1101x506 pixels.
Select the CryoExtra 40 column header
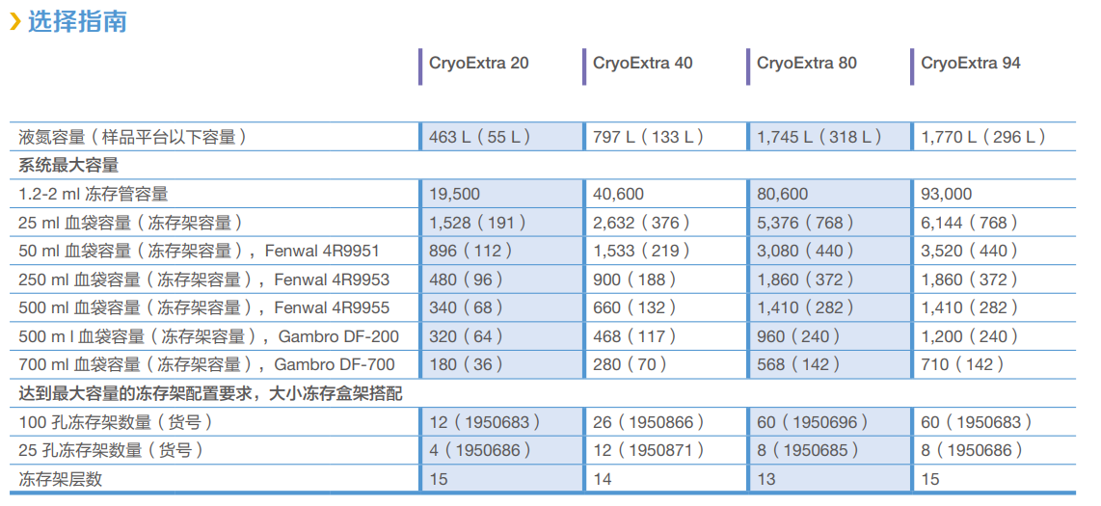click(x=643, y=64)
